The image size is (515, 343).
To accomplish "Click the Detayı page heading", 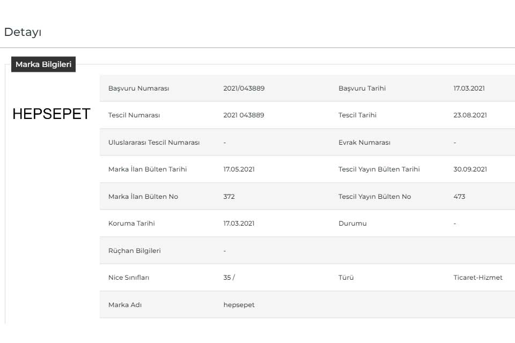I will pyautogui.click(x=23, y=32).
